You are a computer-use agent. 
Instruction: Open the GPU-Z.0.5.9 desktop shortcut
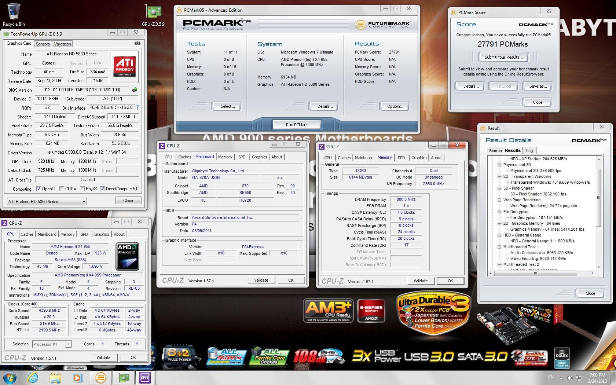[x=153, y=15]
